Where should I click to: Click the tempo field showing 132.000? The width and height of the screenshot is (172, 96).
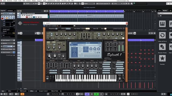click(x=133, y=94)
